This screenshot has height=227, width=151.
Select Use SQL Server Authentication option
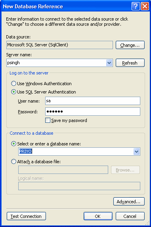13,92
